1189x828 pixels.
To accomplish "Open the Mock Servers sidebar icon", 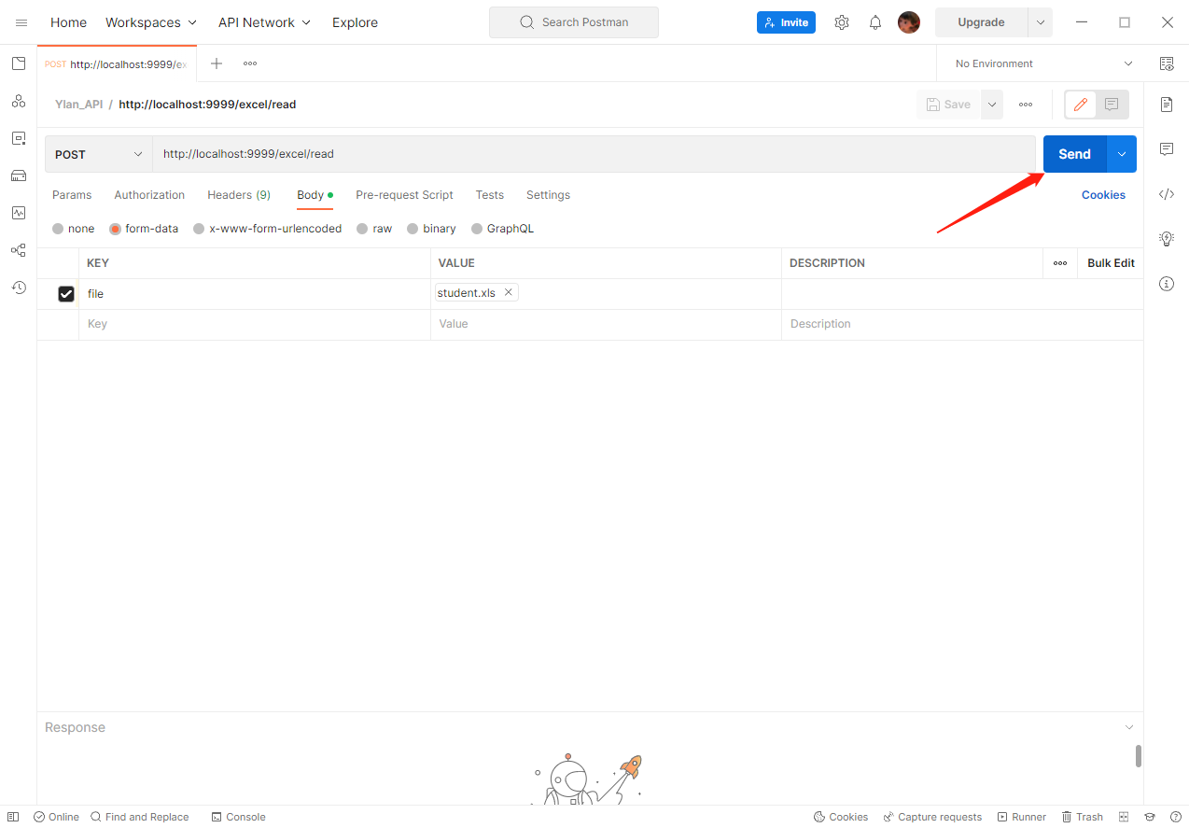I will point(19,175).
